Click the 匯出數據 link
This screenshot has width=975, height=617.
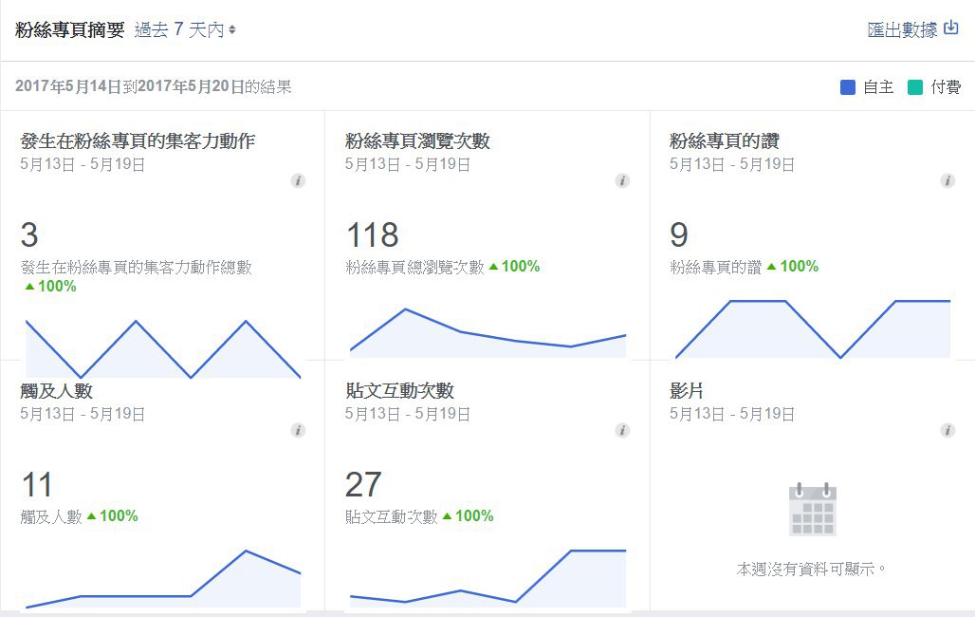(x=902, y=30)
